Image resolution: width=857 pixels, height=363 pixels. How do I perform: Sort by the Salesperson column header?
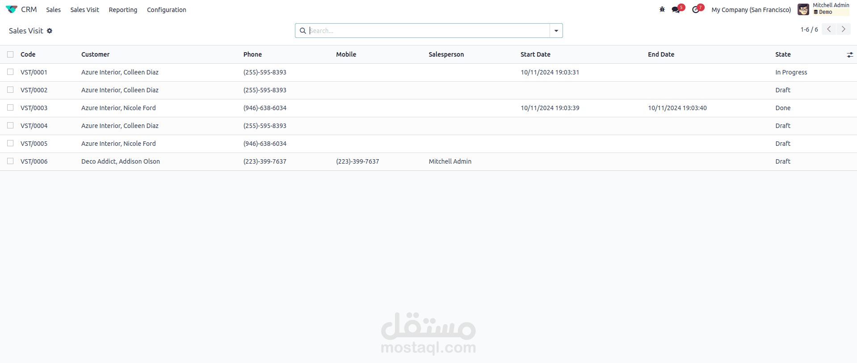(x=446, y=54)
